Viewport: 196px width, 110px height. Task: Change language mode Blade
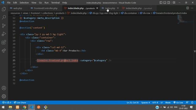(168, 103)
